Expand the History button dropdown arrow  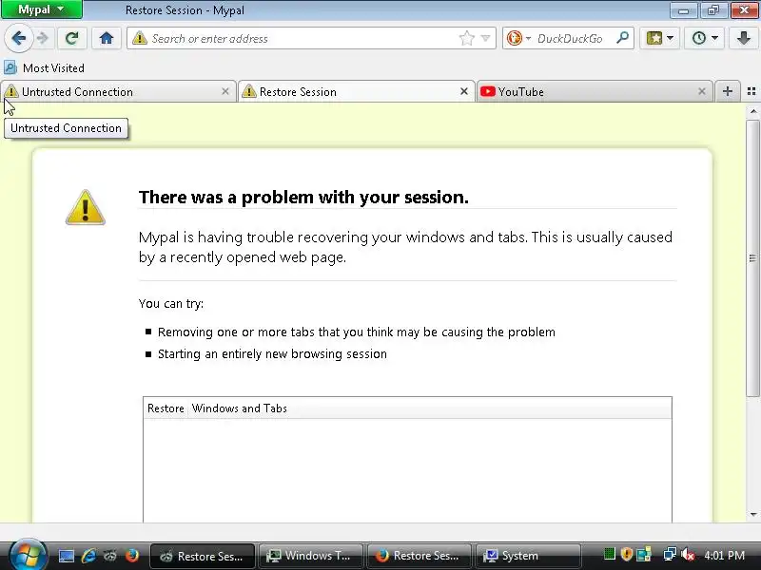pos(715,38)
